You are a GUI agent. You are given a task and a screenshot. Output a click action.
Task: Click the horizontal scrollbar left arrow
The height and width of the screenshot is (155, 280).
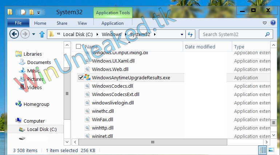pyautogui.click(x=75, y=142)
